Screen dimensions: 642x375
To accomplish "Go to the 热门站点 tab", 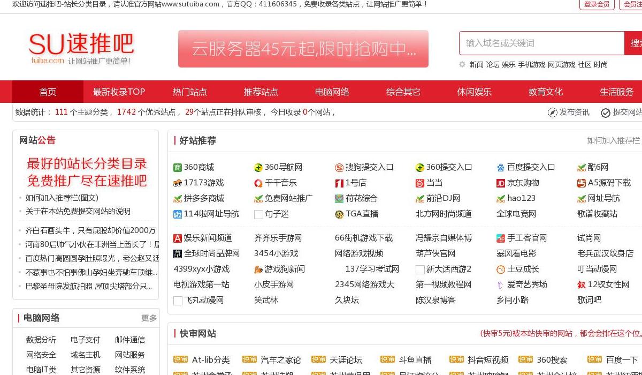I will pos(190,92).
